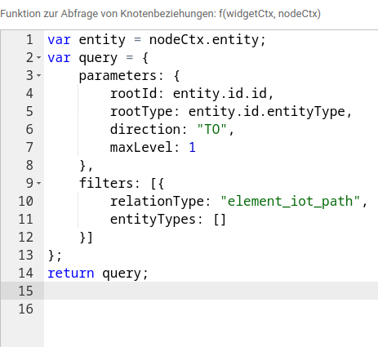The image size is (378, 347).
Task: Click the 'direction' key on line 6
Action: click(x=145, y=130)
